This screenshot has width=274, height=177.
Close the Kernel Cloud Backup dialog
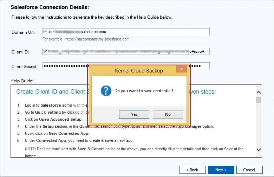point(181,69)
